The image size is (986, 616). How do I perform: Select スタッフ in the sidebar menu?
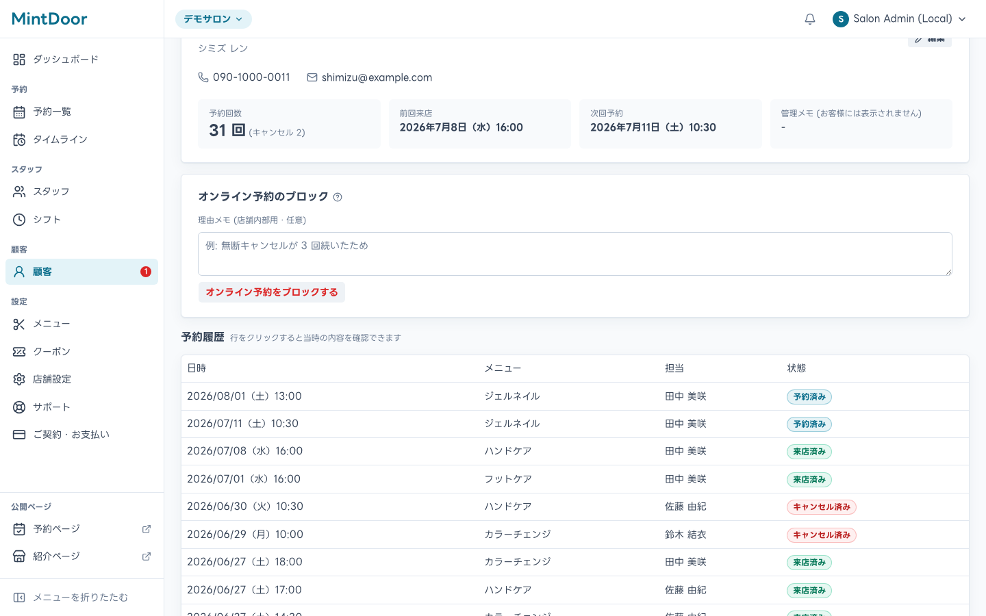tap(81, 192)
